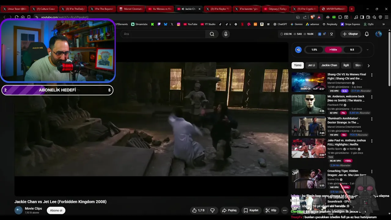Viewport: 391px width, 220px height.
Task: Select the Jackie Chan filter chip
Action: click(329, 65)
